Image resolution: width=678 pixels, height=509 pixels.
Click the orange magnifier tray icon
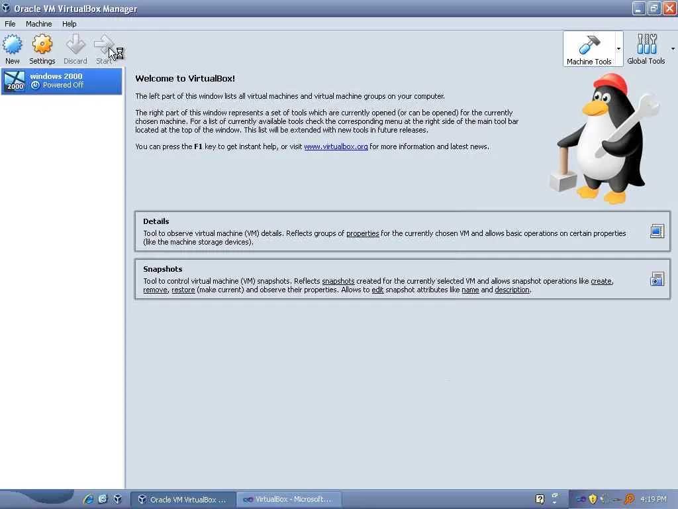click(x=629, y=499)
